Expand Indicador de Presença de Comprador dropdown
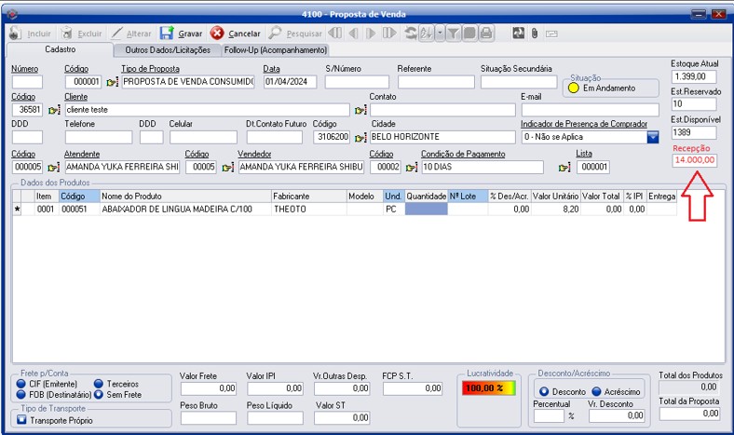The image size is (734, 435). click(x=653, y=137)
